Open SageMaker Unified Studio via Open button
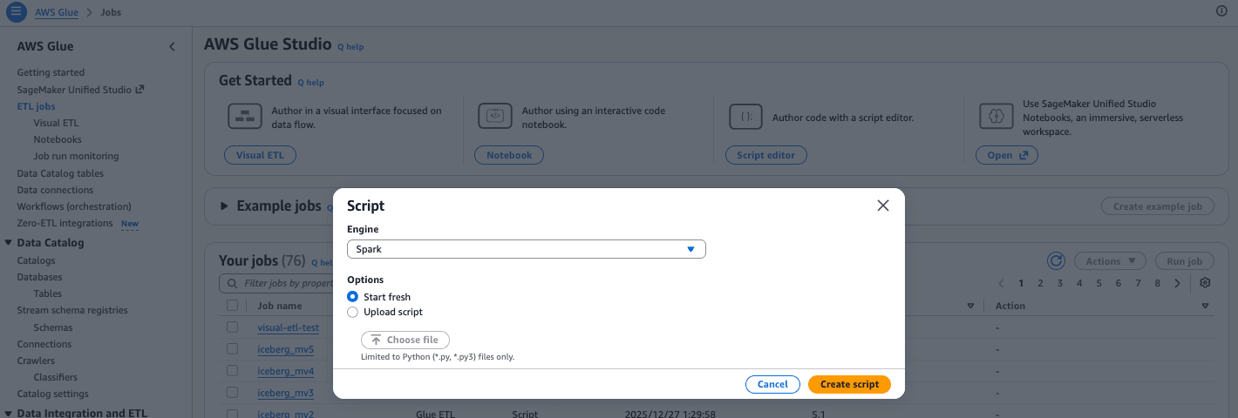 tap(1007, 155)
